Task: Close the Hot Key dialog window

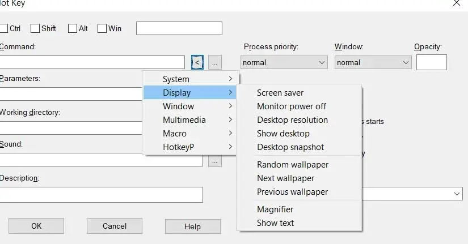Action: coord(457,3)
